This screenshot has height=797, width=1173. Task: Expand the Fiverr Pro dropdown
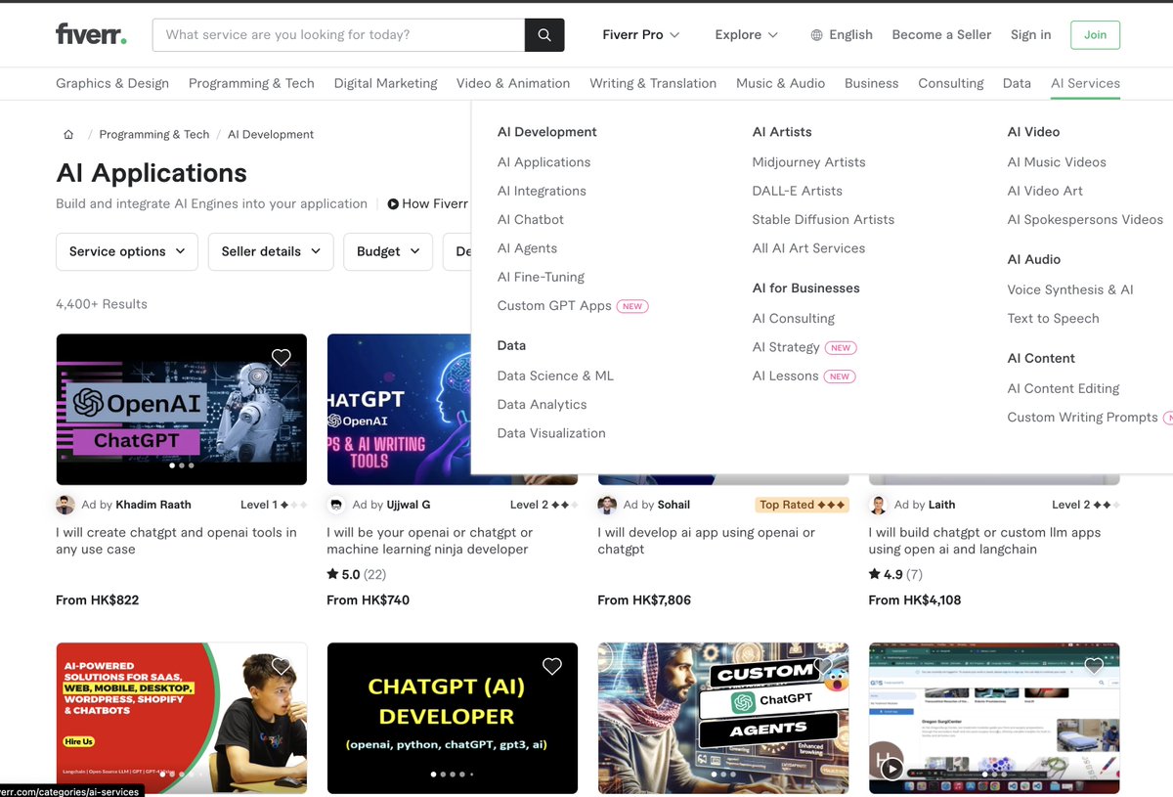[x=641, y=35]
